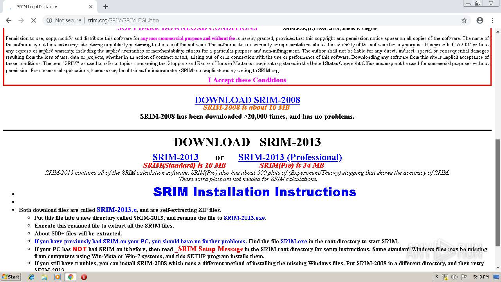The image size is (501, 282).
Task: Stop loading the page
Action: click(x=34, y=20)
